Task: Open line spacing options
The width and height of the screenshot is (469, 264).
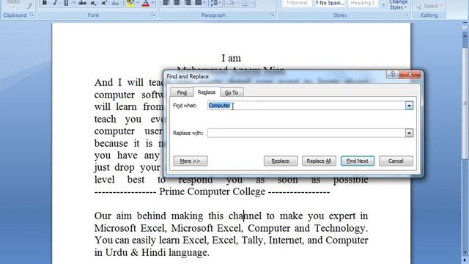Action: tap(215, 3)
